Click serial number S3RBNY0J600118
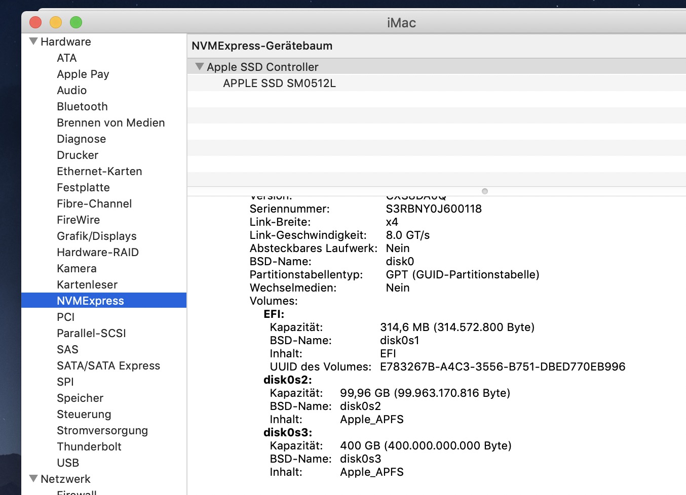This screenshot has width=686, height=495. 434,209
